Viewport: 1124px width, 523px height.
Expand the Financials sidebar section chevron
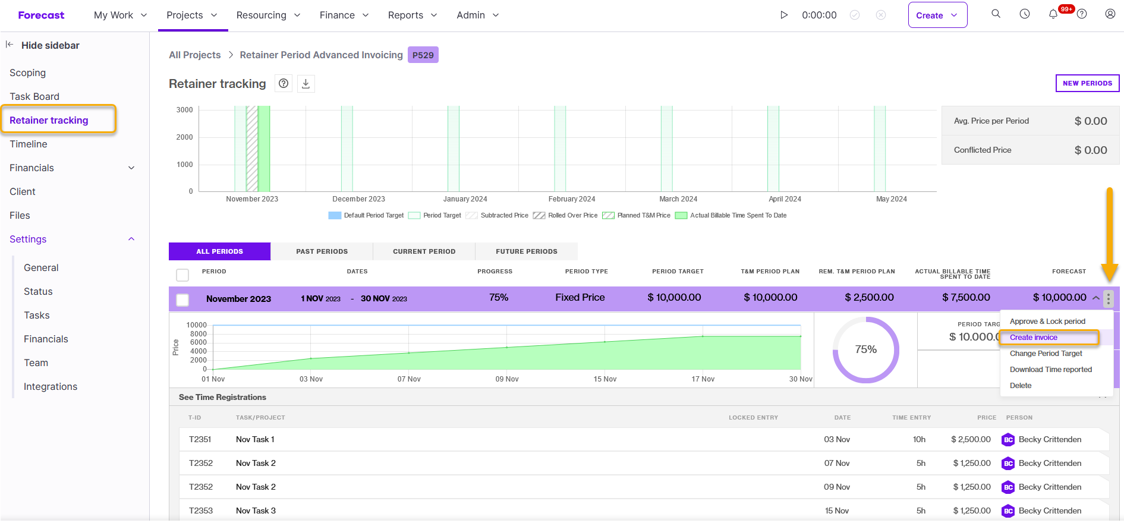pyautogui.click(x=131, y=168)
